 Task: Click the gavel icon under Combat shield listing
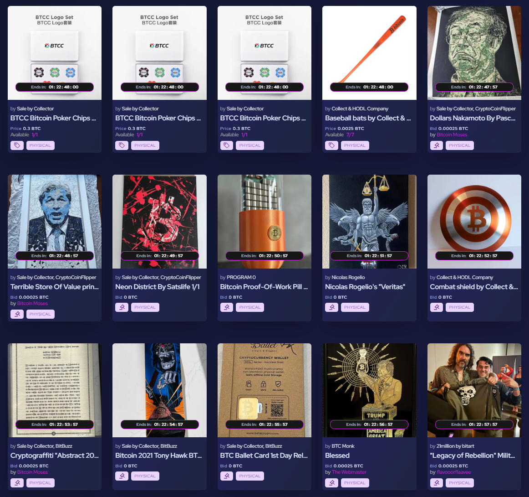point(437,307)
